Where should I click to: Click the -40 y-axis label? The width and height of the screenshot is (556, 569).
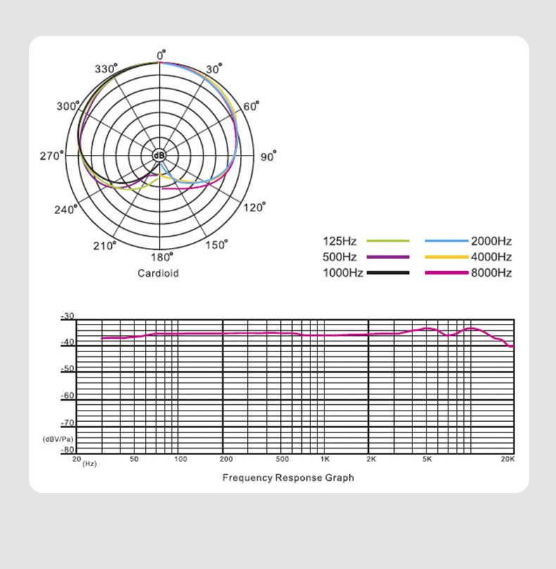pos(68,342)
